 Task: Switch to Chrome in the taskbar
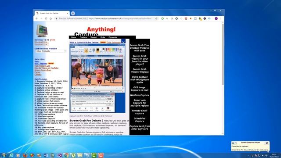point(66,155)
